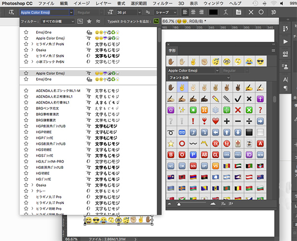
Task: Open the ファイル menu
Action: [x=46, y=3]
